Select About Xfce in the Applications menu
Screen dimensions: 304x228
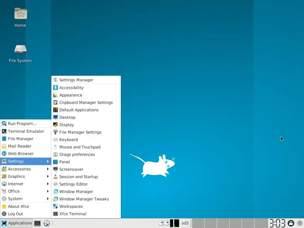click(26, 206)
